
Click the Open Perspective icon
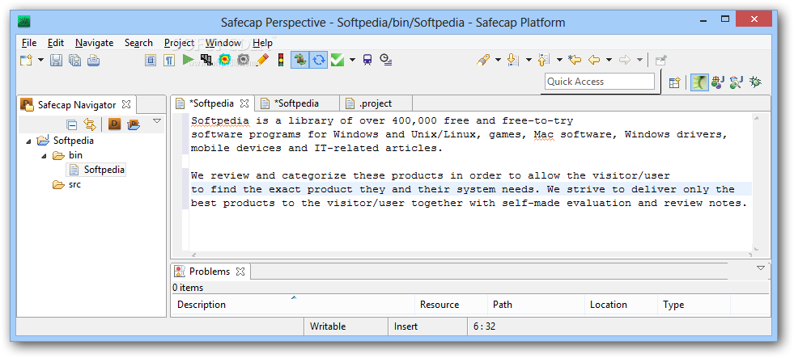[x=674, y=82]
